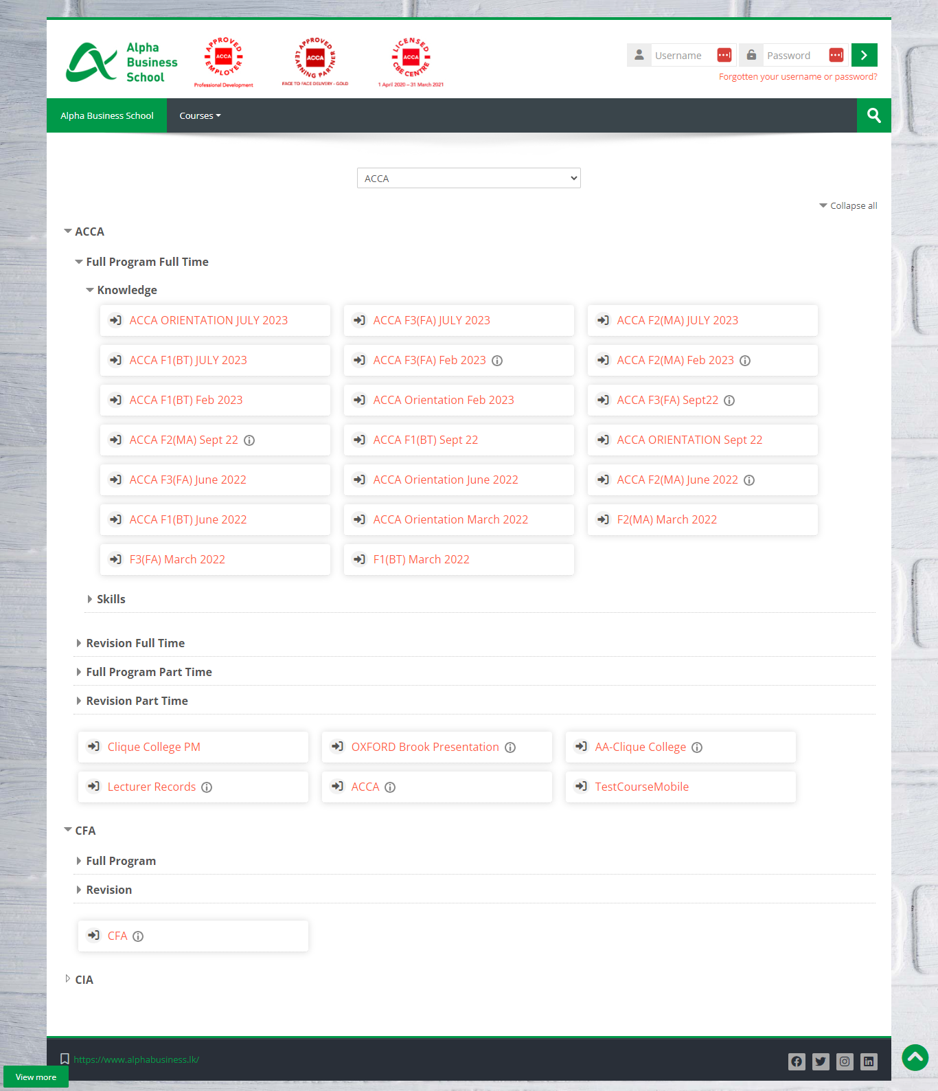
Task: Click the enrol icon beside ACCA ORIENTATION JULY 2023
Action: (x=115, y=320)
